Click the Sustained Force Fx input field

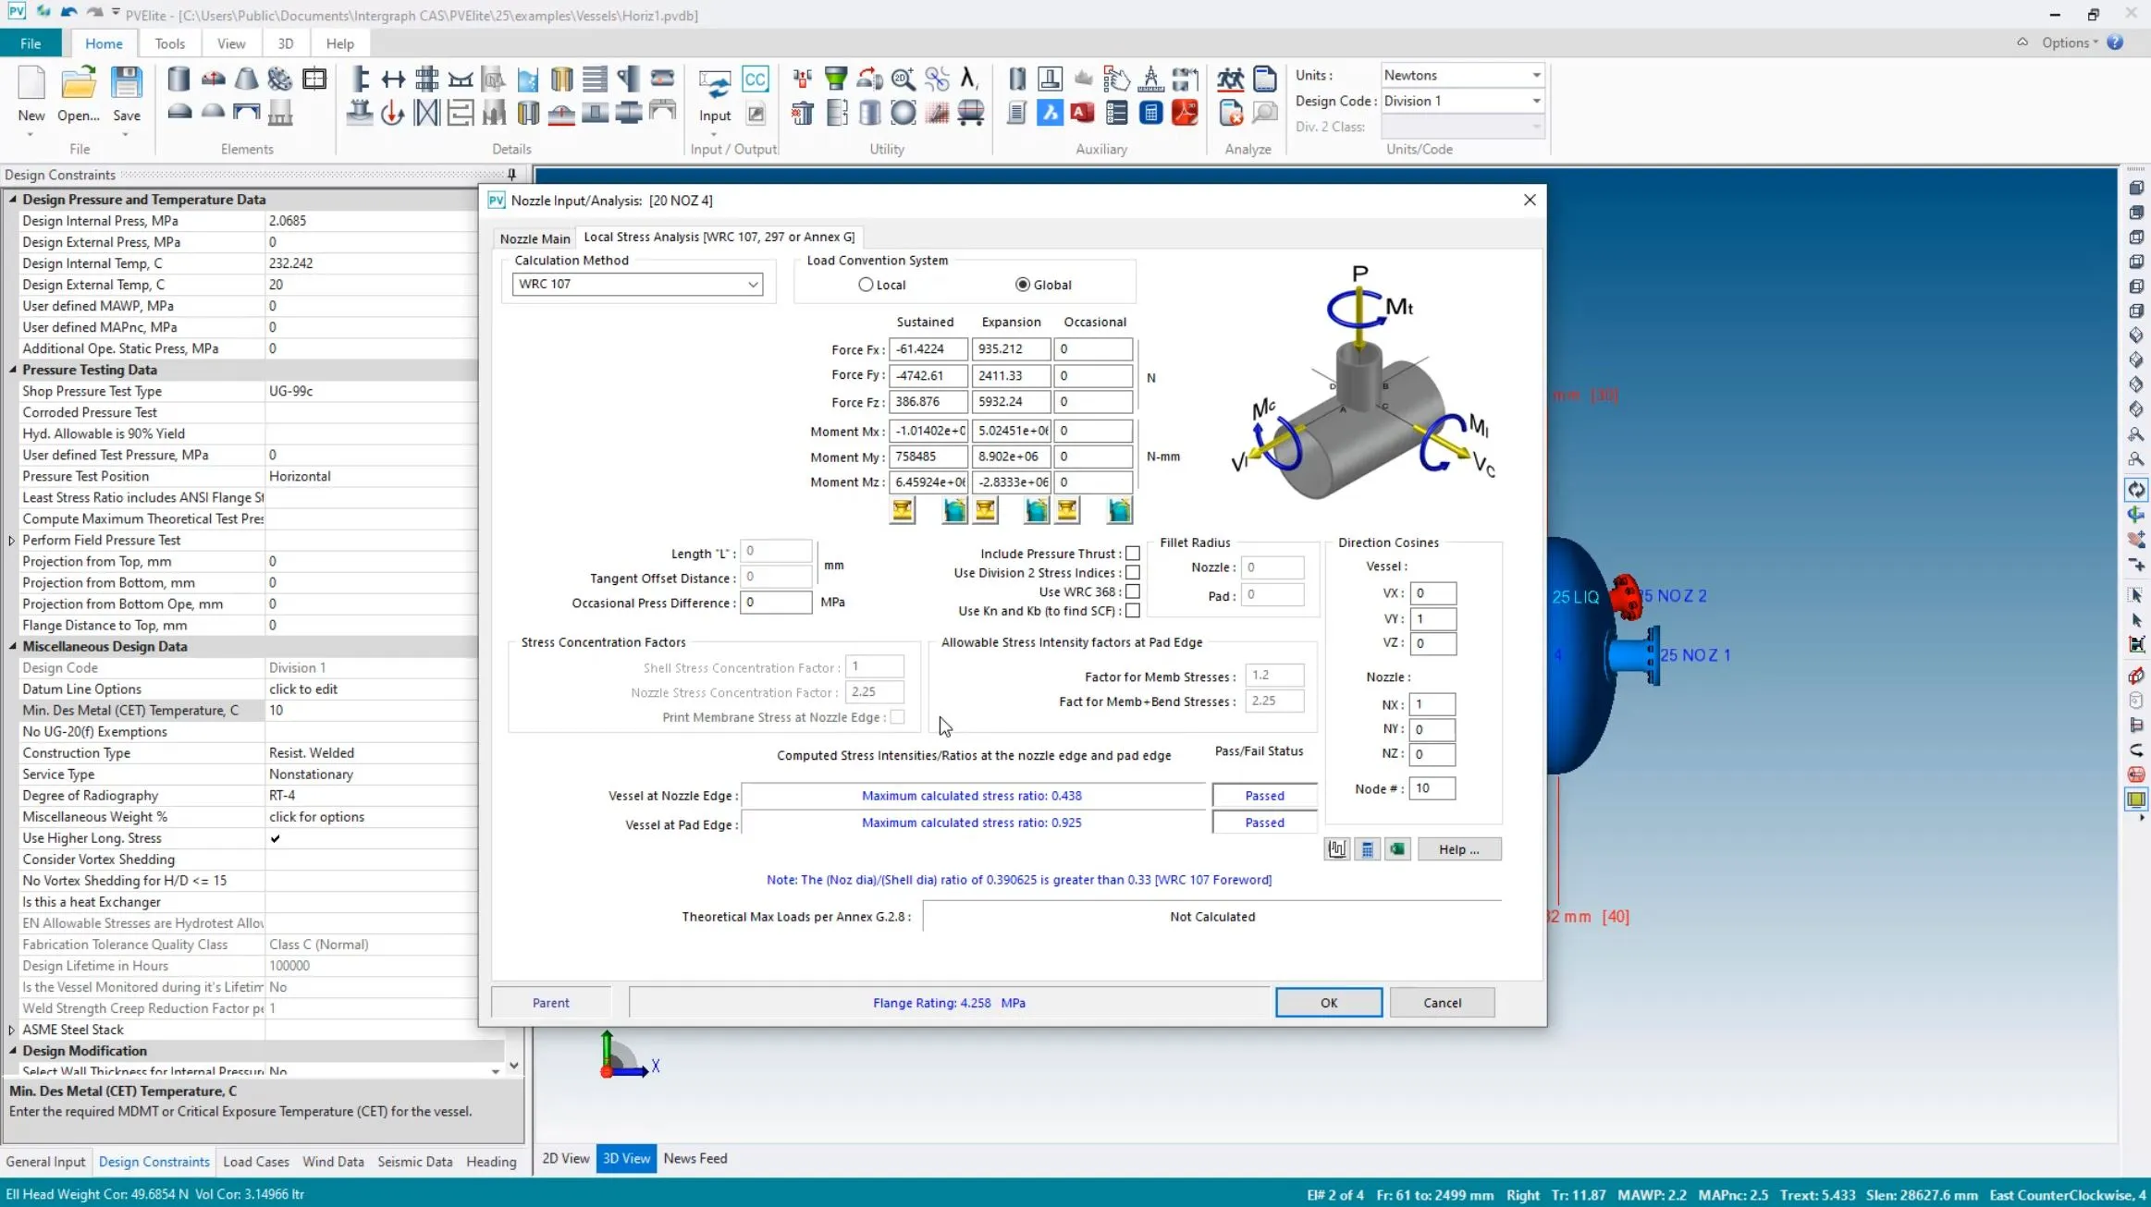click(928, 349)
